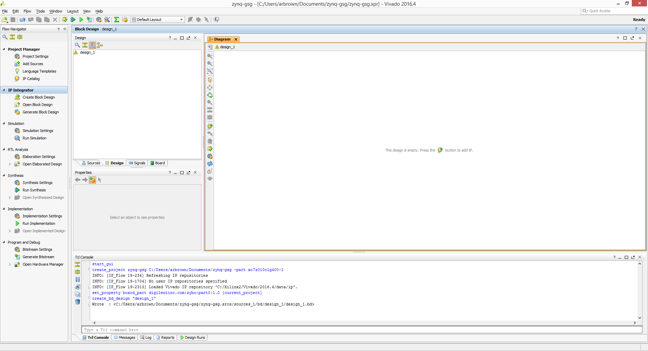Open the Flow menu
This screenshot has height=351, width=648.
click(x=27, y=11)
